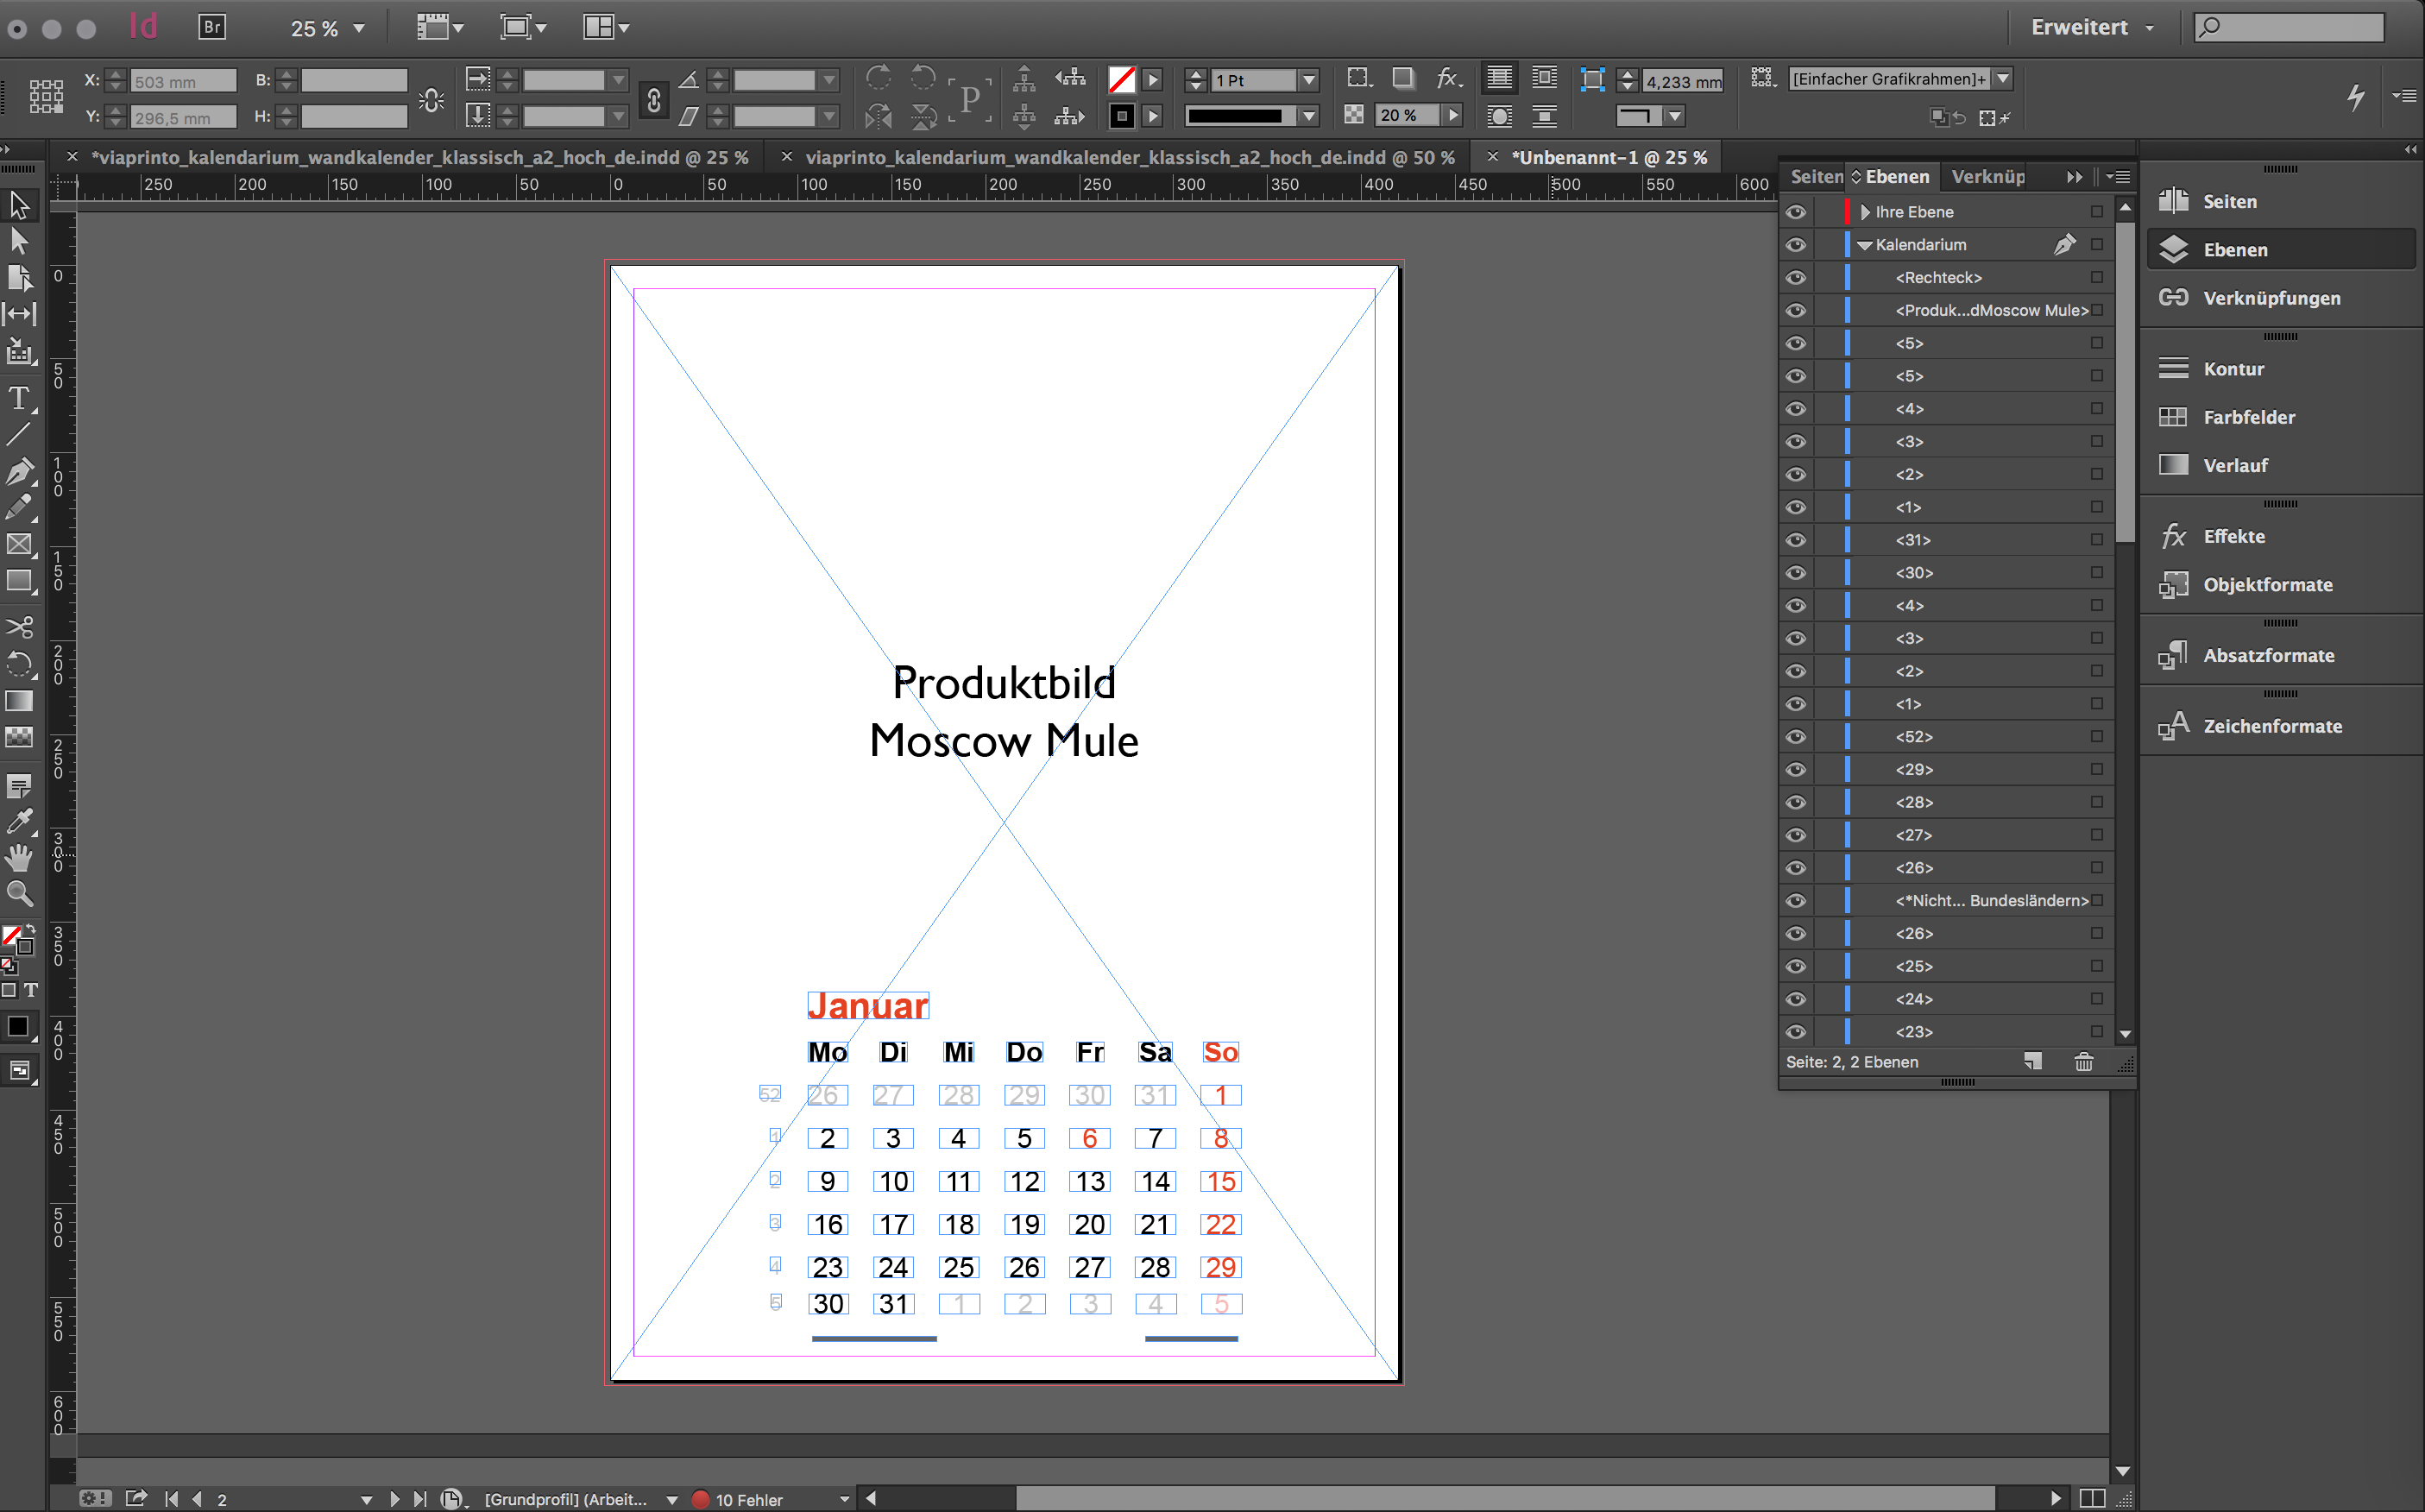This screenshot has width=2425, height=1512.
Task: Select the Zoom tool
Action: pyautogui.click(x=19, y=894)
